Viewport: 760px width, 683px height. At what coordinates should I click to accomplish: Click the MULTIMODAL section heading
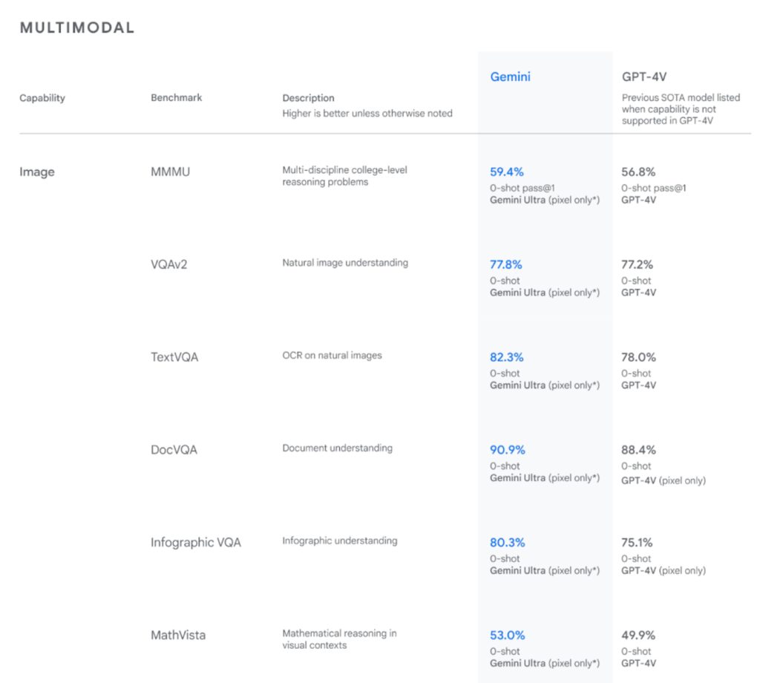[77, 28]
